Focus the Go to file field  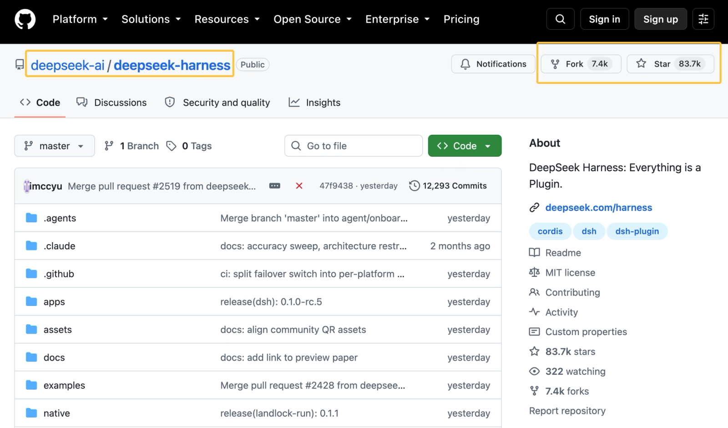(x=354, y=146)
